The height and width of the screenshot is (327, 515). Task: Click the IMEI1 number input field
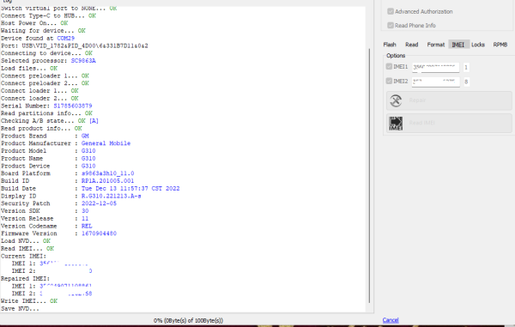pyautogui.click(x=435, y=67)
